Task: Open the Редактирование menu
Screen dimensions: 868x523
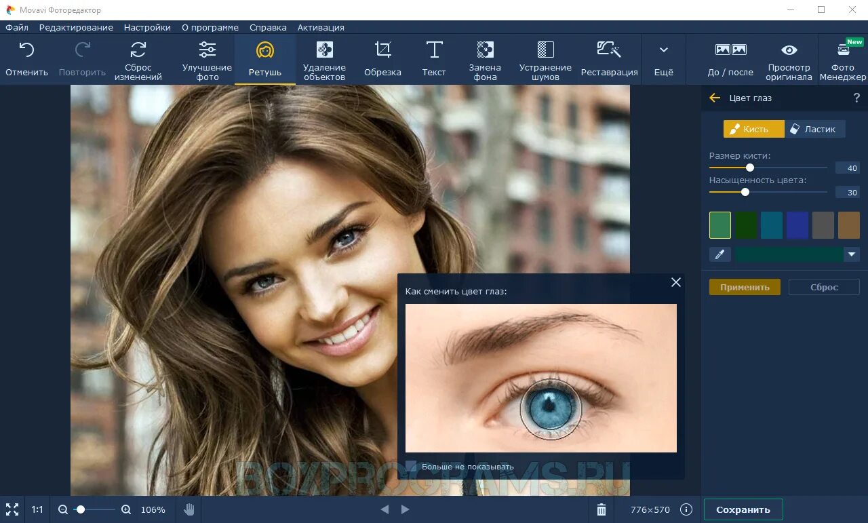Action: pos(76,28)
